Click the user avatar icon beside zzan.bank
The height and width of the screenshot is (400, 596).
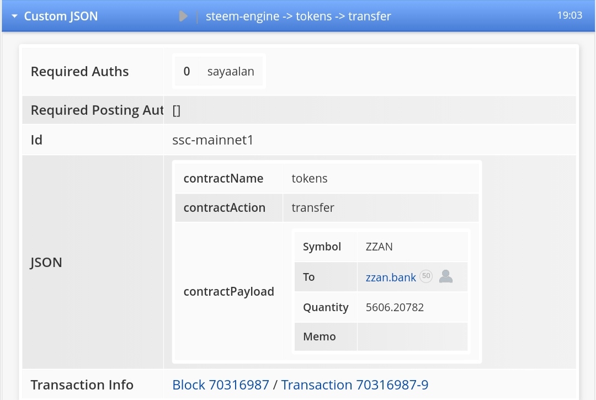(x=446, y=277)
